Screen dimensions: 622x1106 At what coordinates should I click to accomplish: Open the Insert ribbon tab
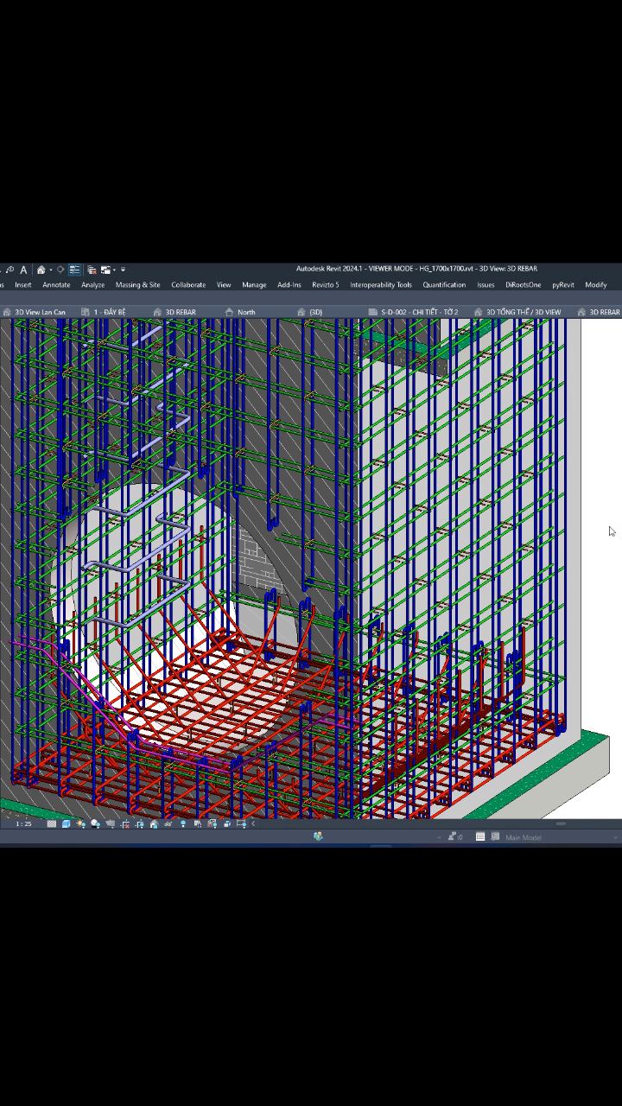click(x=23, y=285)
